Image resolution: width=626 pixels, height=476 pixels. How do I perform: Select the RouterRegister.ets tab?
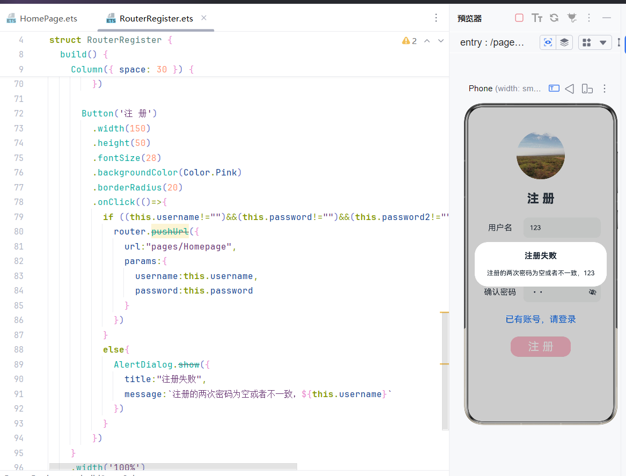tap(150, 18)
